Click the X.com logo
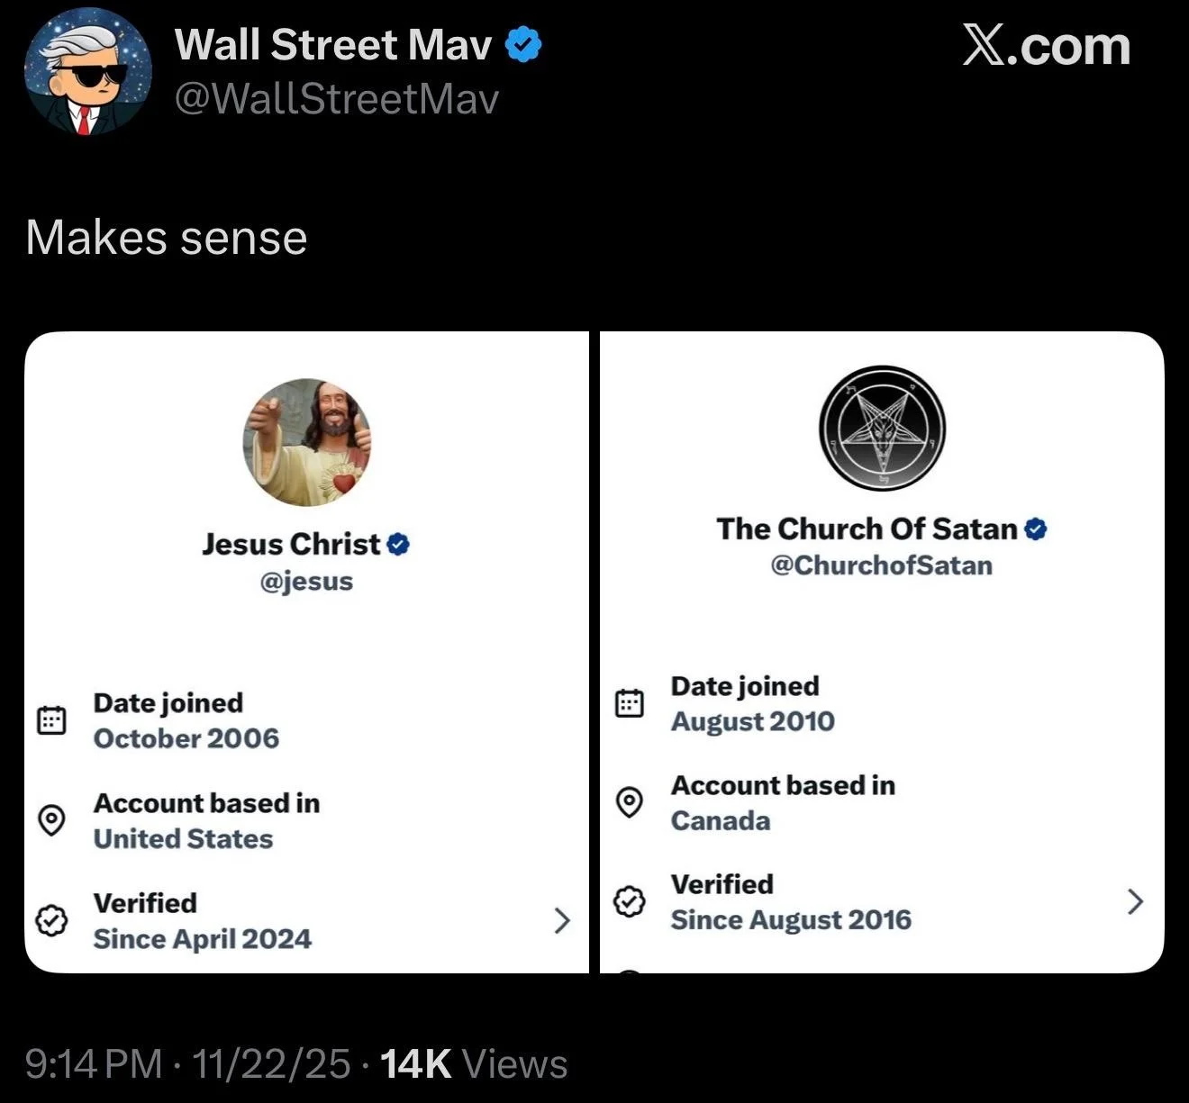Image resolution: width=1189 pixels, height=1103 pixels. click(x=1046, y=45)
